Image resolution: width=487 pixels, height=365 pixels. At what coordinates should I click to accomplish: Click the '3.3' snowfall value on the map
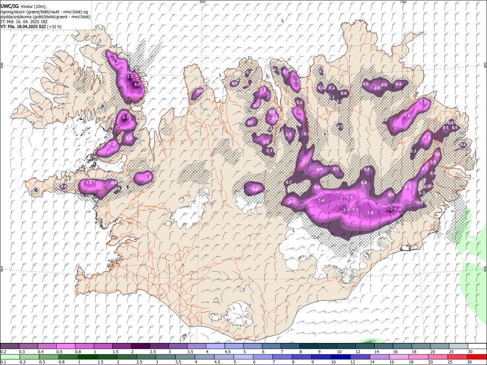point(137,84)
